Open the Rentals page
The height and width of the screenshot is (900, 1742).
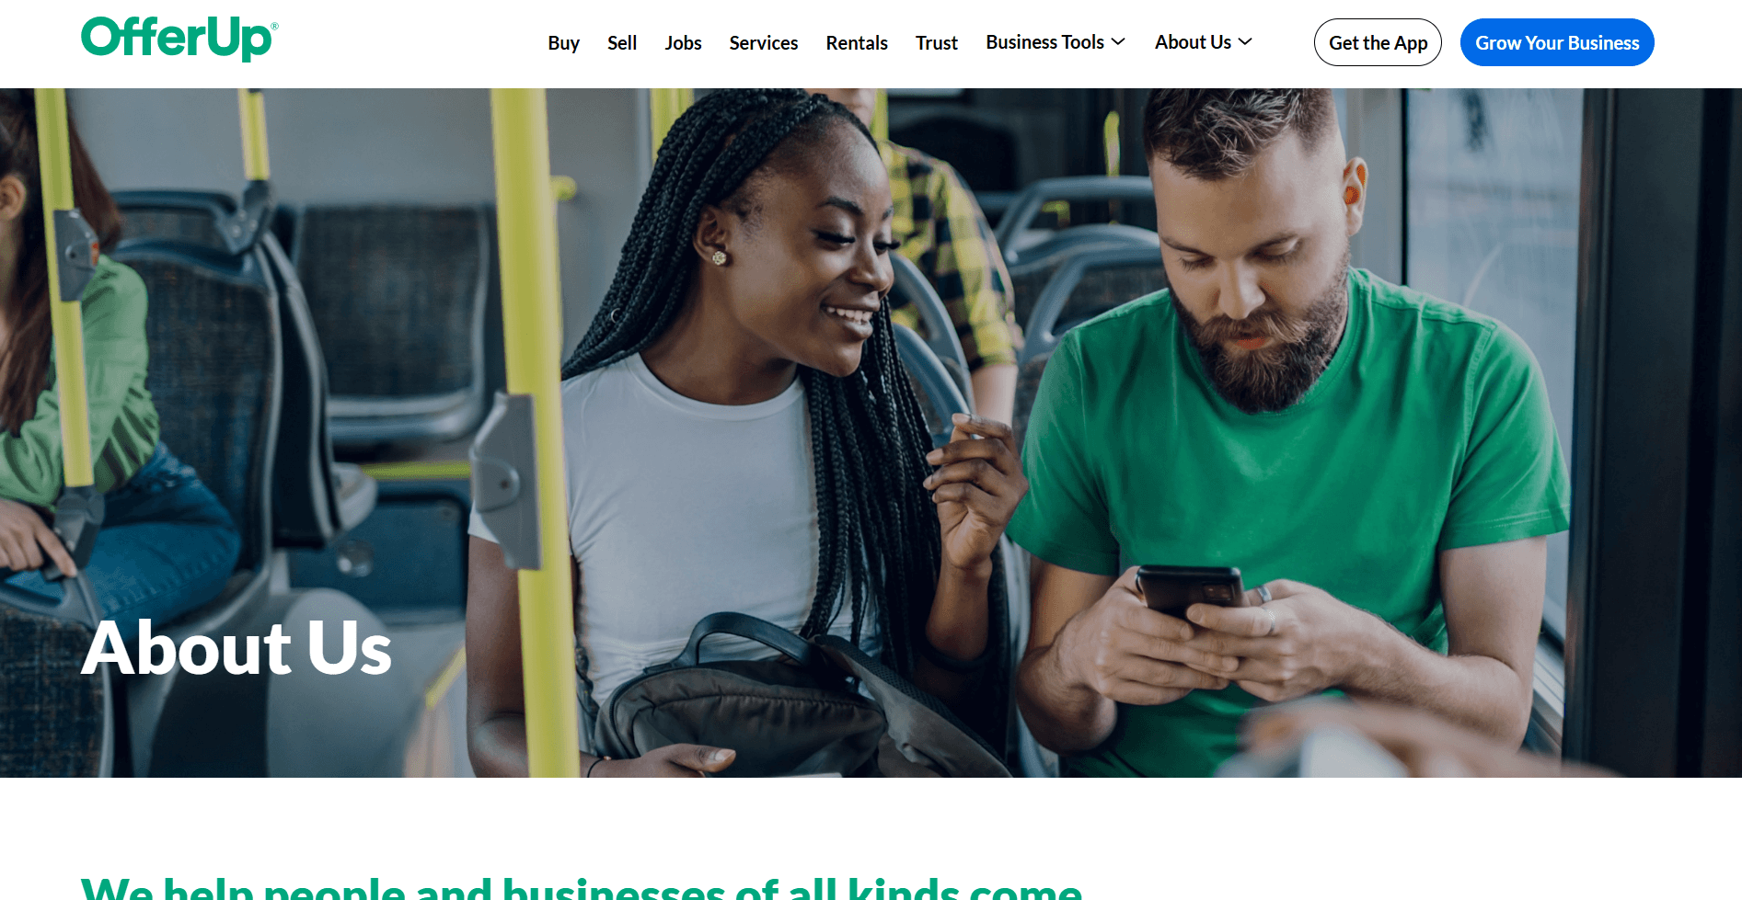[x=857, y=43]
